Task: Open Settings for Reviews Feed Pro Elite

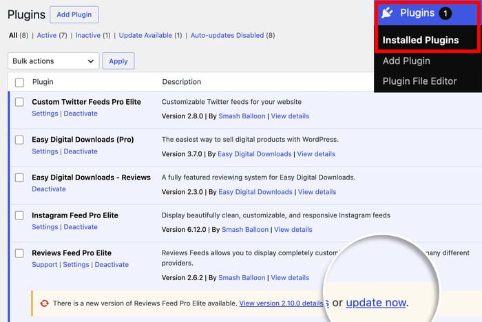Action: 76,264
